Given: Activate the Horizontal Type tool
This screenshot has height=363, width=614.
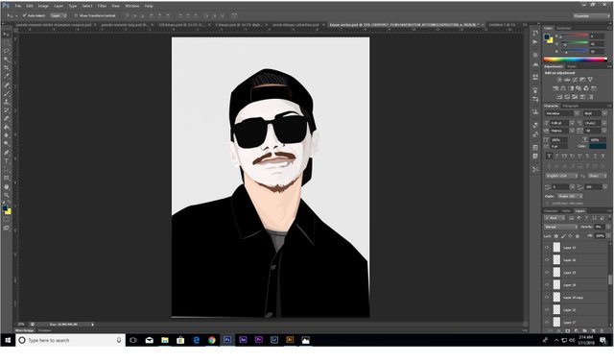Looking at the screenshot, I should click(x=7, y=161).
